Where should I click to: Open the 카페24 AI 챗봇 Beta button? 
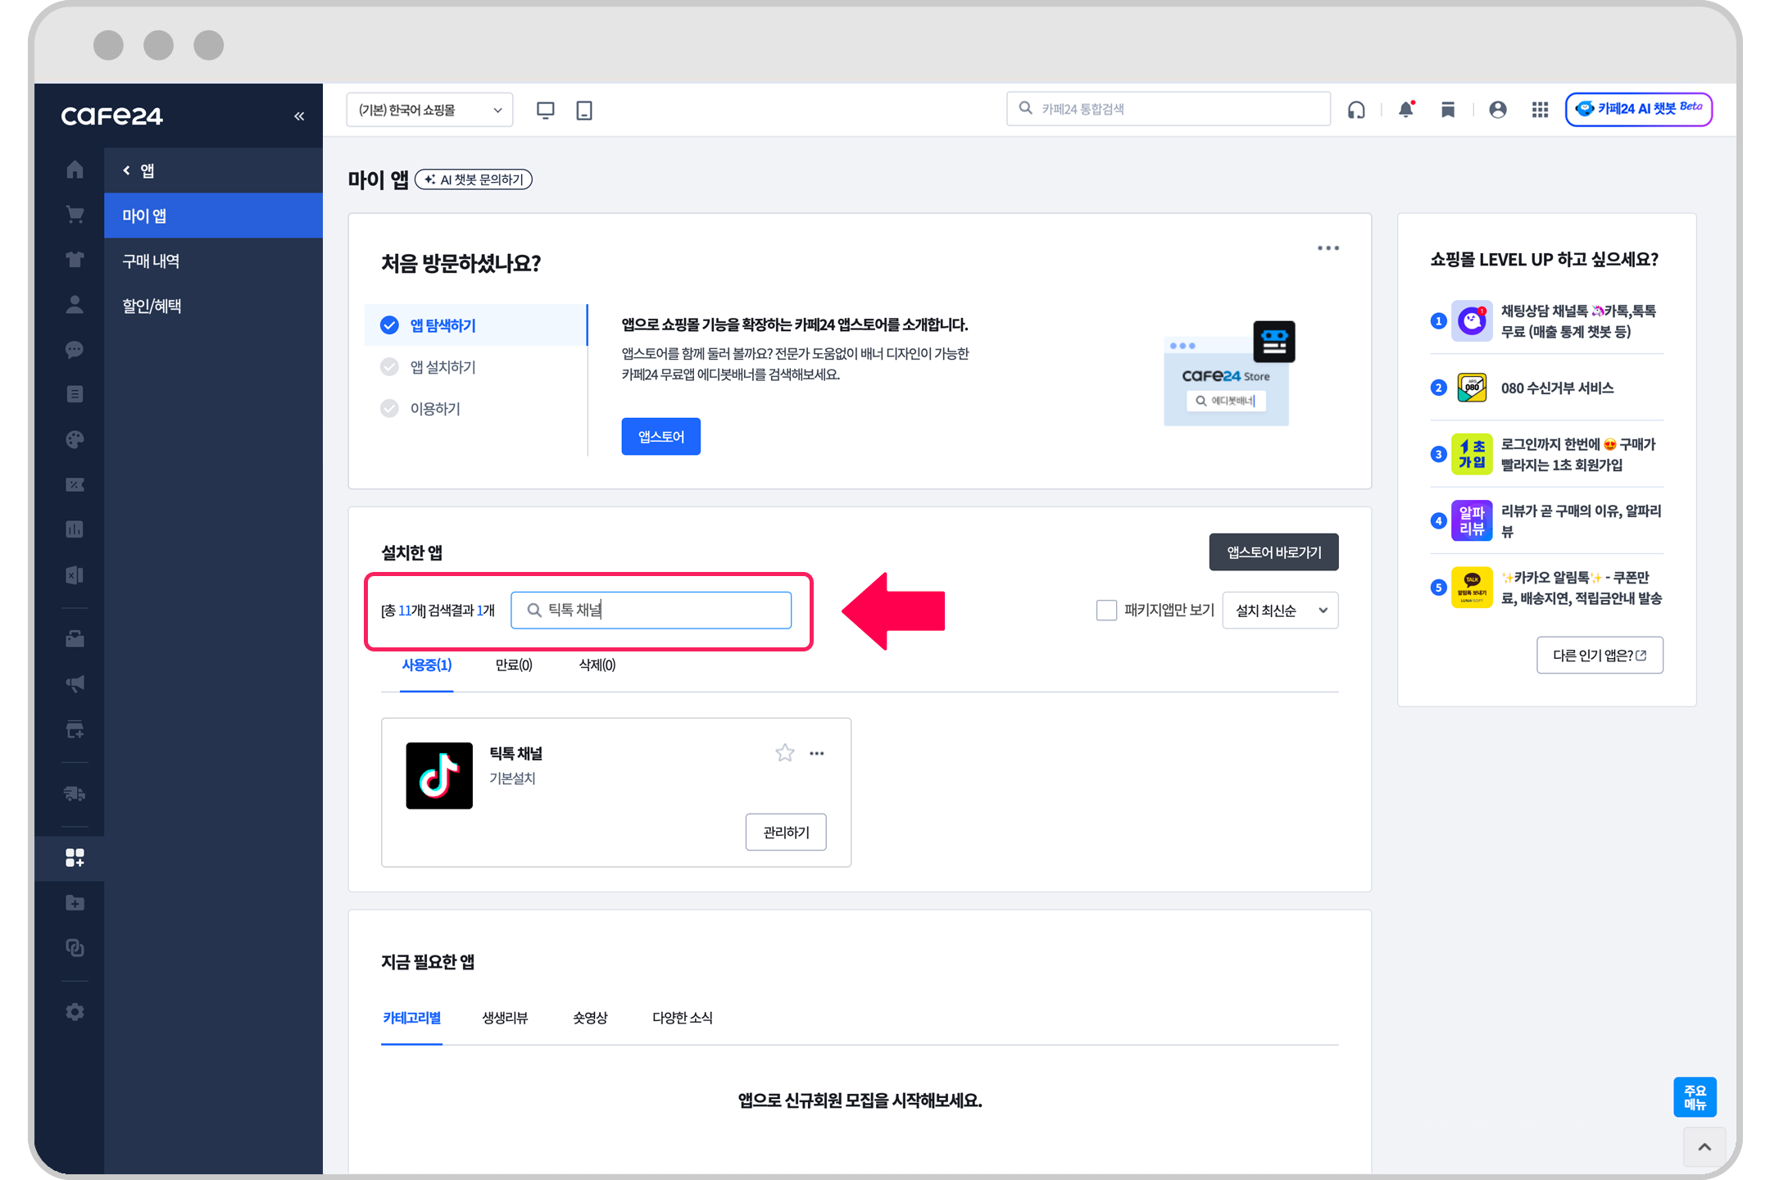1638,109
